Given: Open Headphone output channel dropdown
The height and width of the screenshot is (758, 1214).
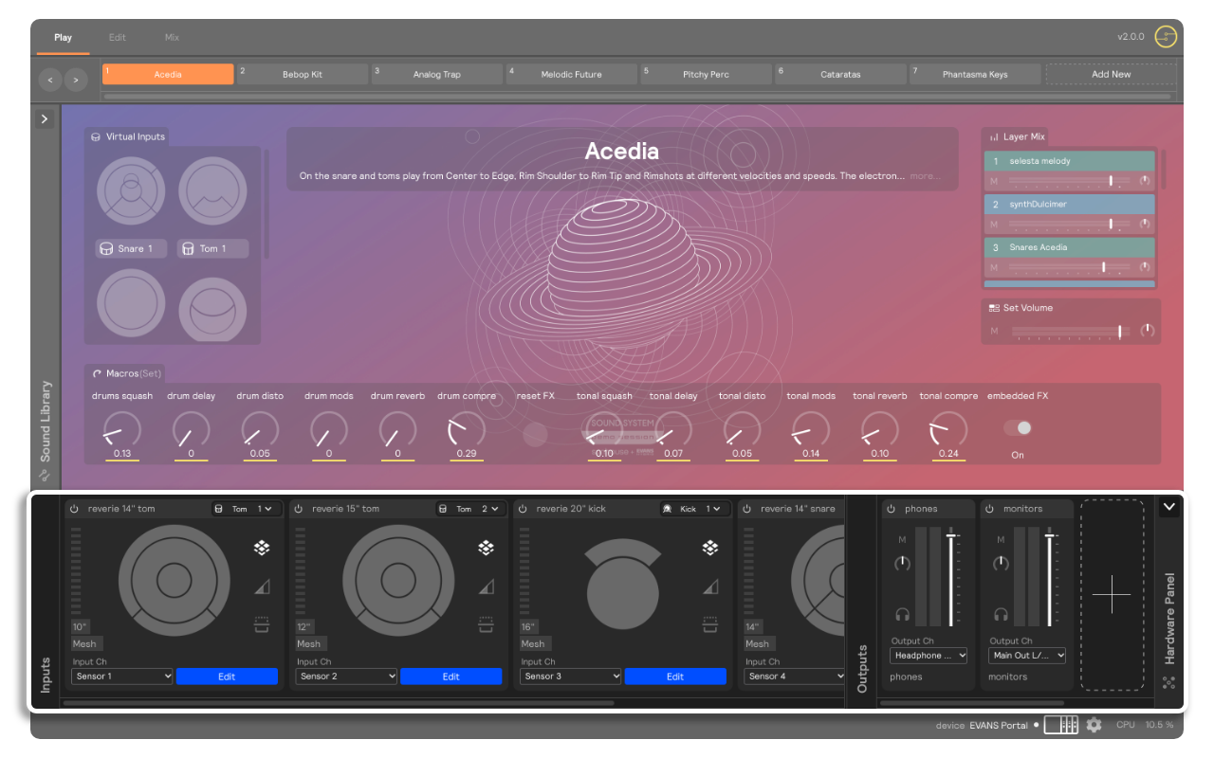Looking at the screenshot, I should pos(929,655).
